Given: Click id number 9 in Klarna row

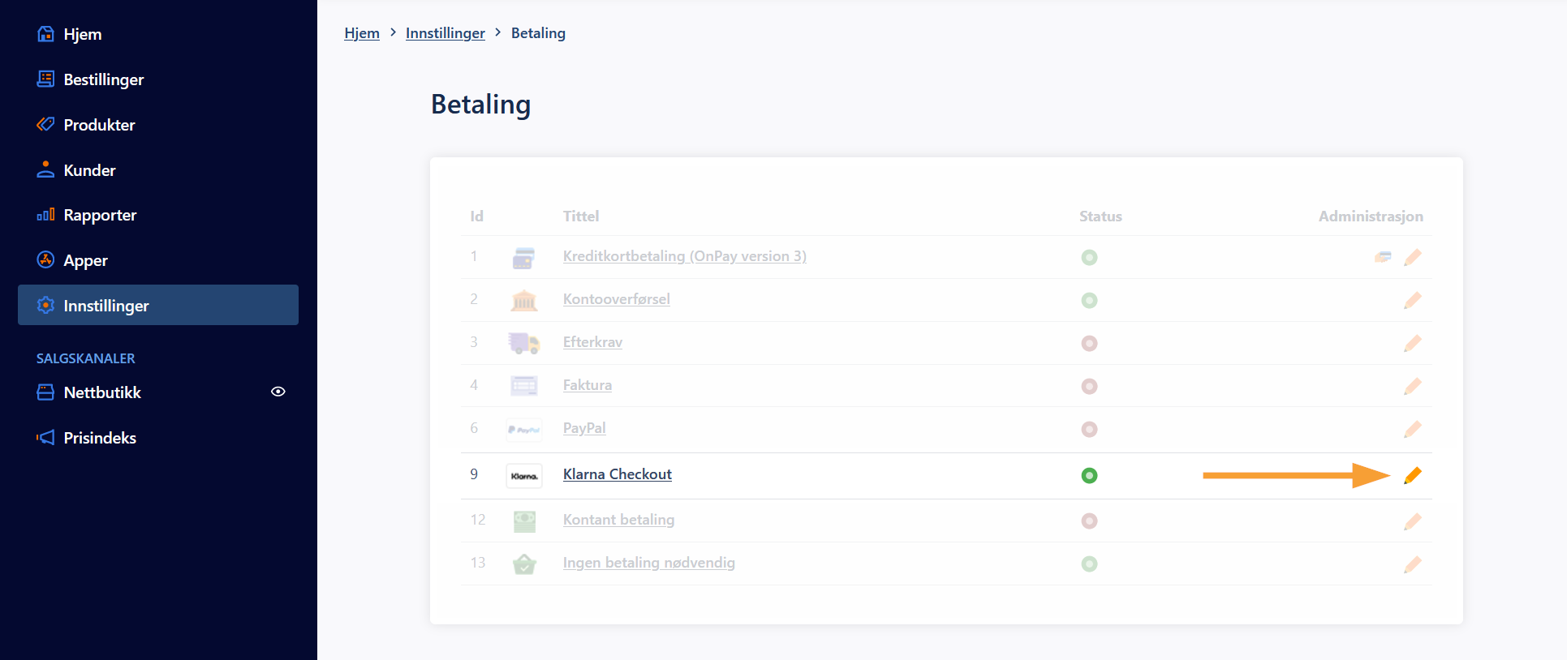Looking at the screenshot, I should pos(474,474).
